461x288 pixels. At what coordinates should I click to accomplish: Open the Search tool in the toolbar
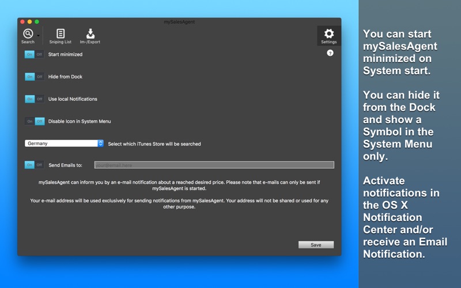click(x=28, y=36)
